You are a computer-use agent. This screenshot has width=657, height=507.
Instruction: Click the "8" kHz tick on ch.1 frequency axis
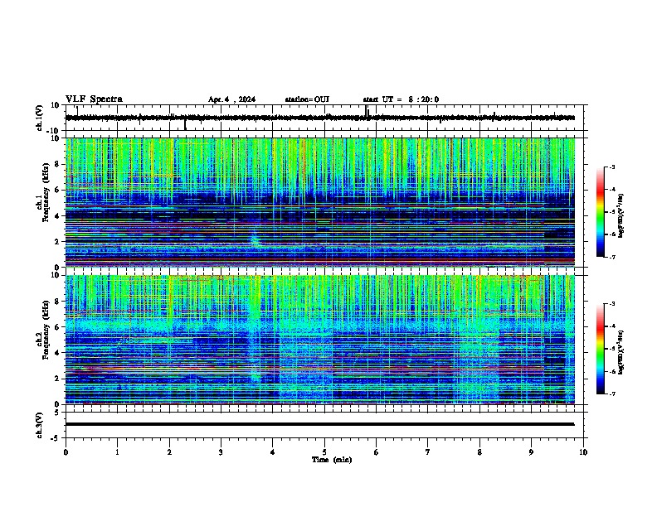point(58,164)
